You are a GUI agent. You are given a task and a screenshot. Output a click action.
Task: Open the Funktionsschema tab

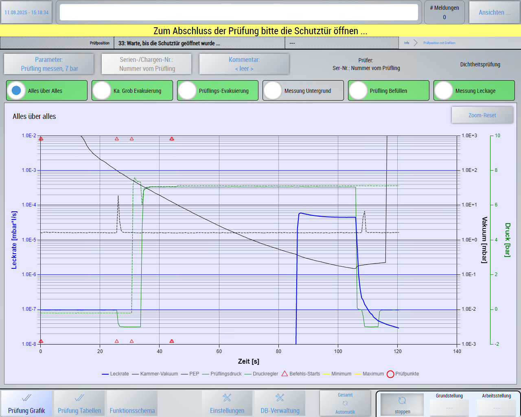tap(132, 403)
